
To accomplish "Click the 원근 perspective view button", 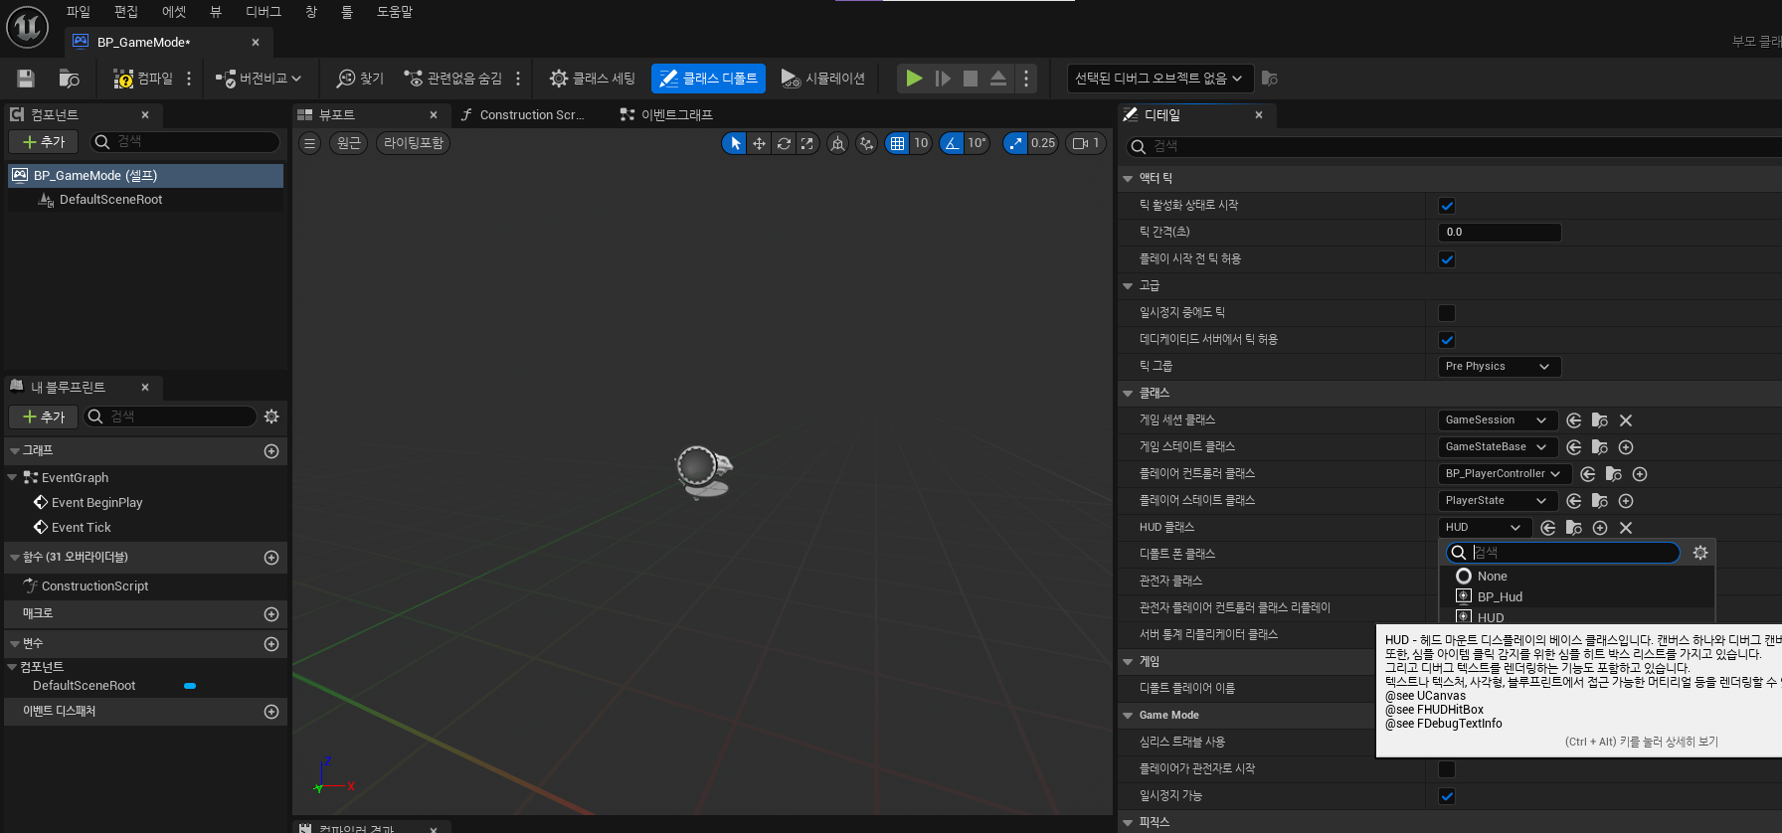I will click(349, 143).
